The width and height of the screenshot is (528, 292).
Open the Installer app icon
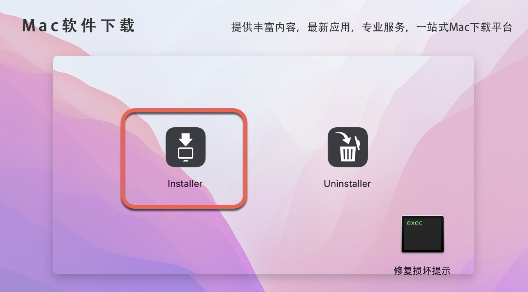pos(186,147)
